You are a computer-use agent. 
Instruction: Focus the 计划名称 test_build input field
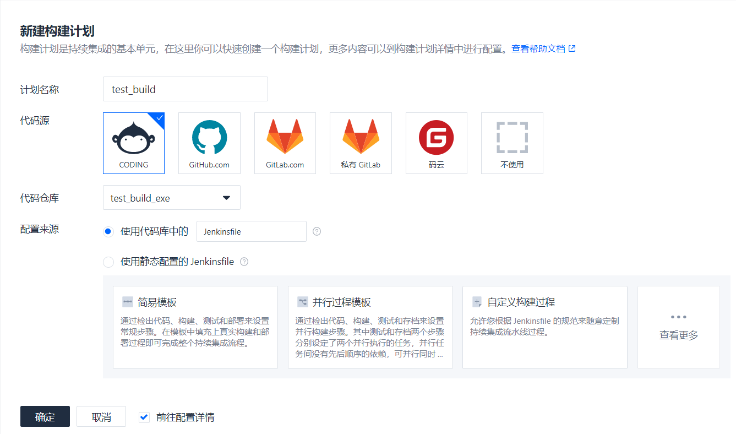pos(185,89)
